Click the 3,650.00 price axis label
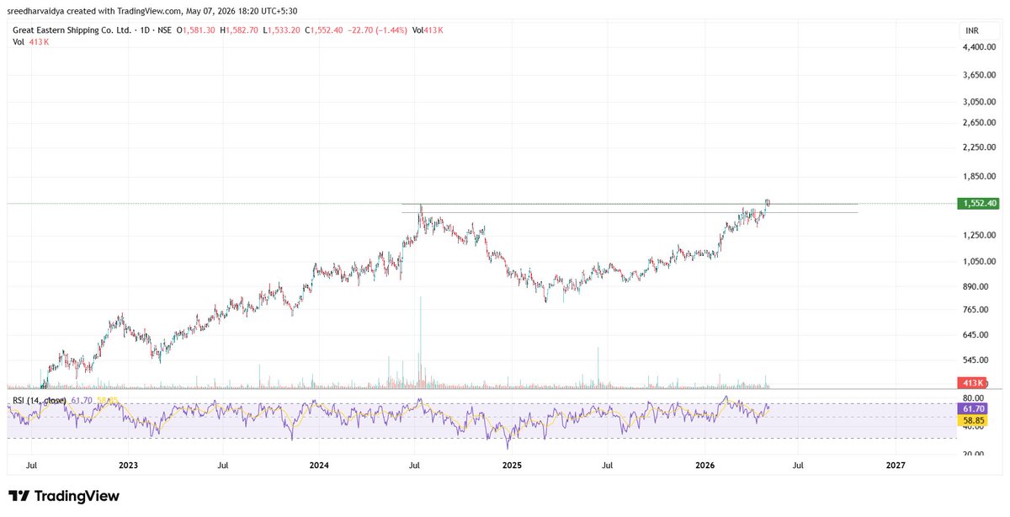 click(980, 76)
